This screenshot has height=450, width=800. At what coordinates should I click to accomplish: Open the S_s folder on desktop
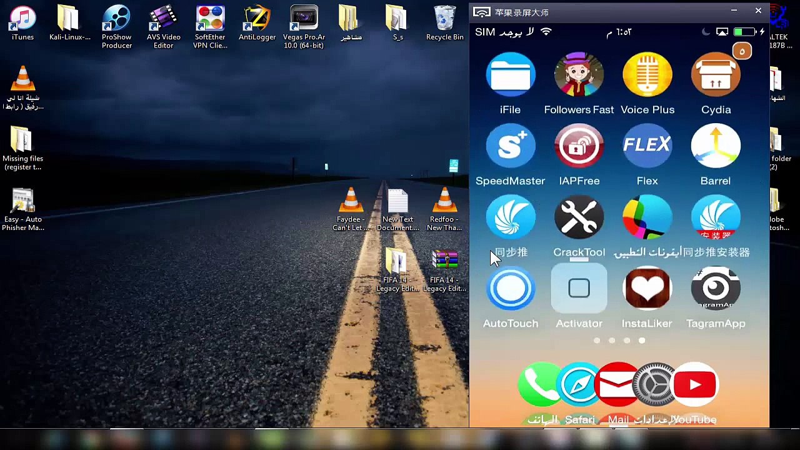point(397,23)
